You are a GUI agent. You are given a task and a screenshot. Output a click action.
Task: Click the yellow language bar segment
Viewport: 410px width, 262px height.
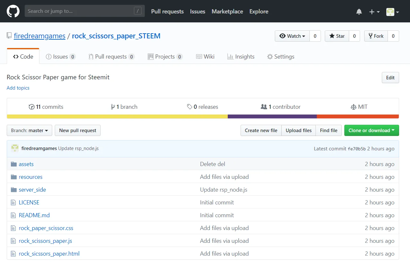pyautogui.click(x=117, y=116)
